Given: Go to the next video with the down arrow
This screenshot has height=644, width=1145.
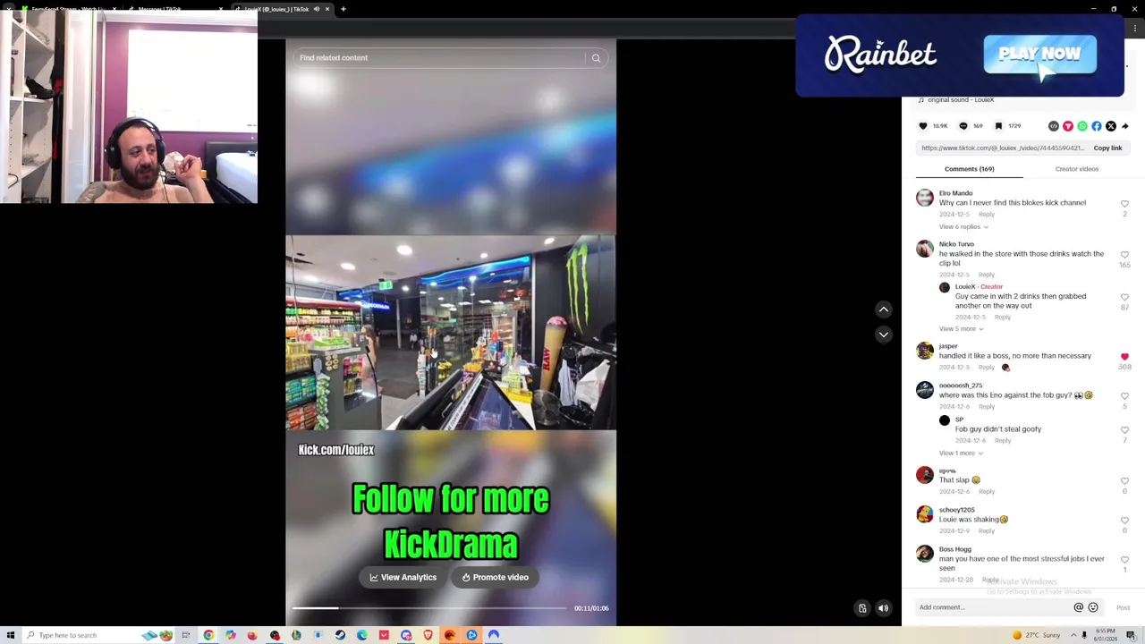Looking at the screenshot, I should point(883,335).
